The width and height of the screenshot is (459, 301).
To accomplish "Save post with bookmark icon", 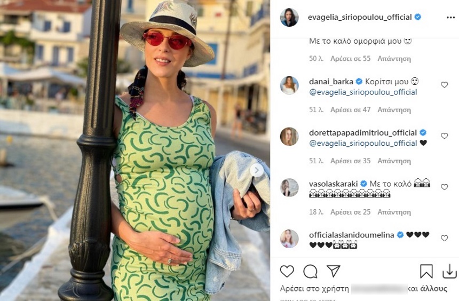I will (426, 271).
